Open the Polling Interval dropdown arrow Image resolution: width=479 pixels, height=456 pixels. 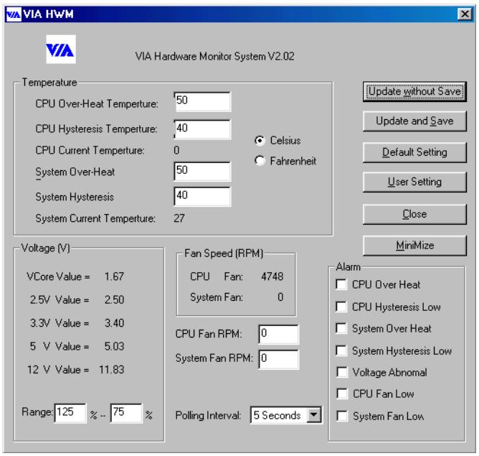tap(314, 415)
